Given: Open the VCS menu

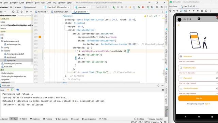Looking at the screenshot, I should point(55,3).
